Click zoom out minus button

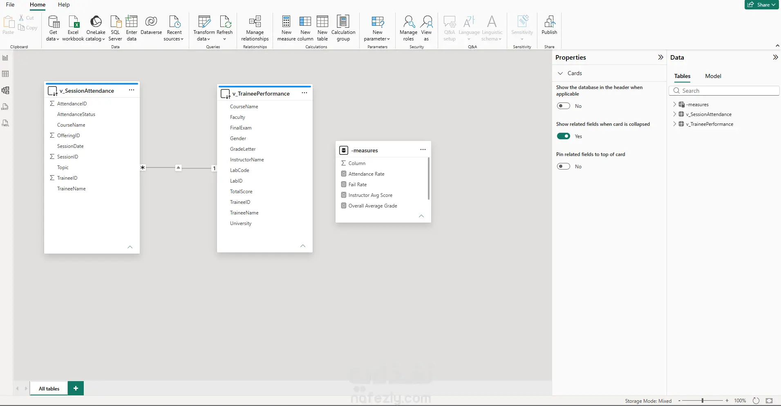pyautogui.click(x=679, y=401)
